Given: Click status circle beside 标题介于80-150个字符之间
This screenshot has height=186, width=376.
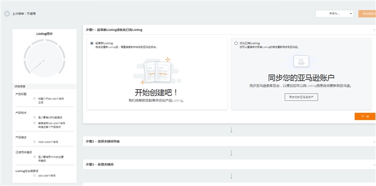Looking at the screenshot, I should click(x=34, y=98).
